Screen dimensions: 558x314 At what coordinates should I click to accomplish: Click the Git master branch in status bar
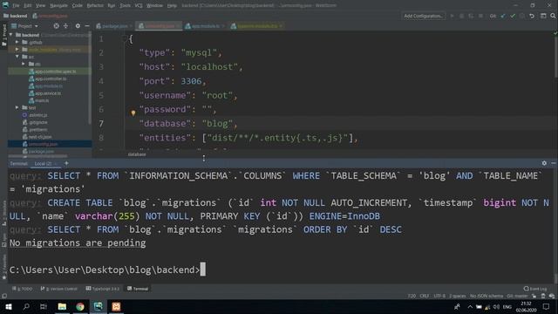click(517, 296)
